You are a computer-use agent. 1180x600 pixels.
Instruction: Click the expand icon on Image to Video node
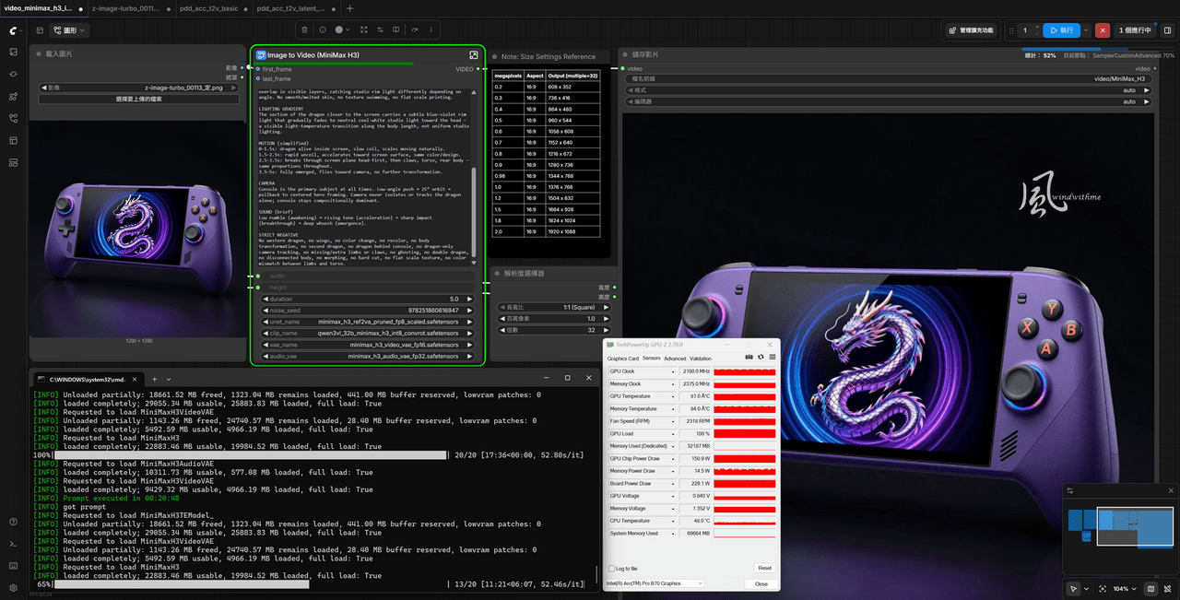pyautogui.click(x=474, y=55)
